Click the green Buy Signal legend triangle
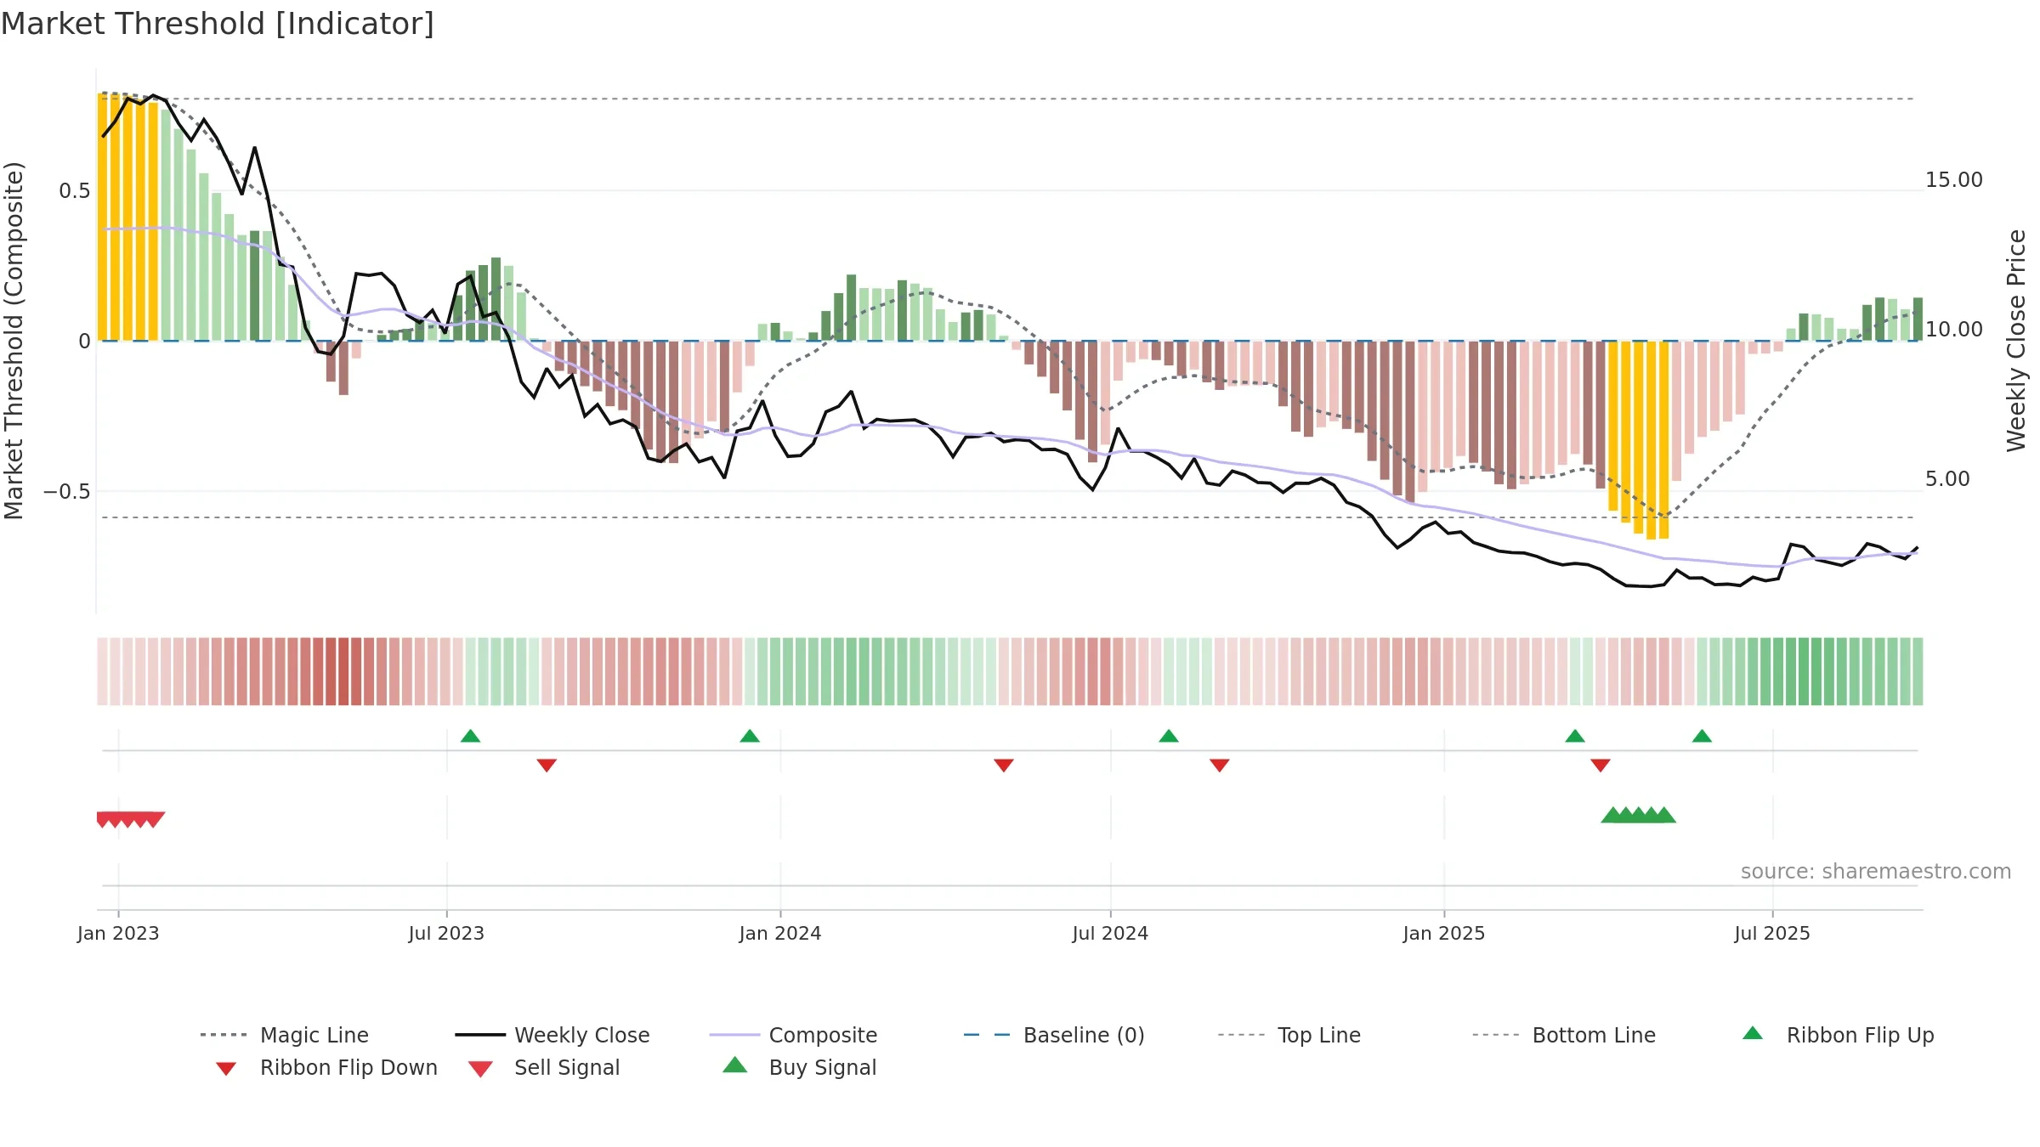Image resolution: width=2040 pixels, height=1147 pixels. [x=735, y=1065]
